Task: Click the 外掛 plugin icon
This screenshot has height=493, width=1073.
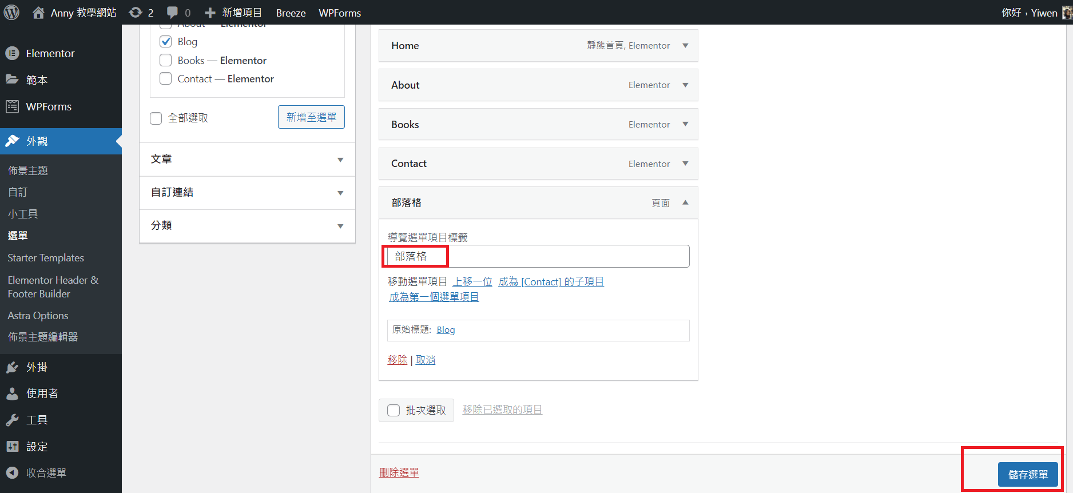Action: 12,367
